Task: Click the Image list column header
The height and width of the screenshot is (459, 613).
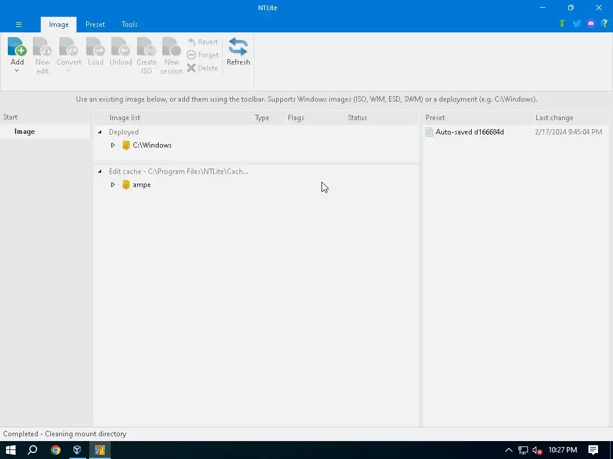Action: [174, 118]
